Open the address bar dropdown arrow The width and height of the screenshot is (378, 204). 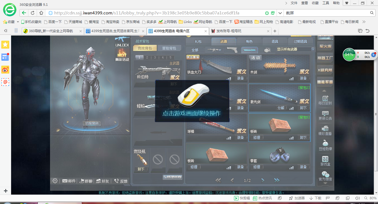(280, 13)
